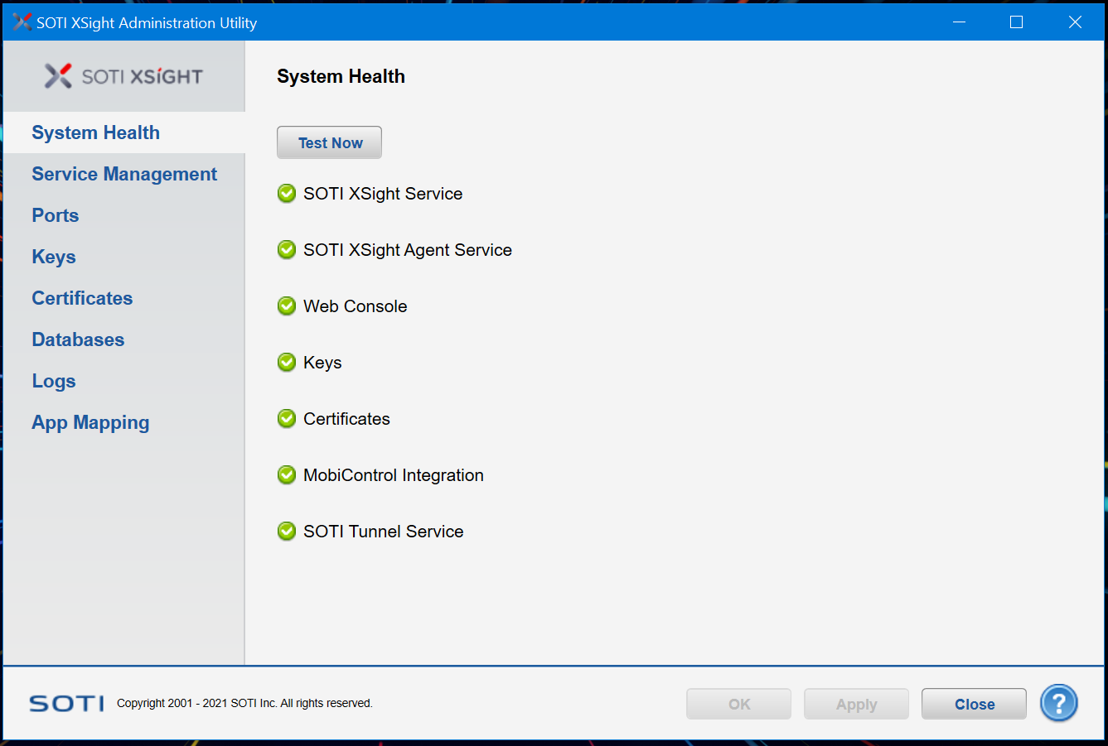Click the SOTI XSight Agent Service label
Image resolution: width=1108 pixels, height=746 pixels.
(x=408, y=250)
